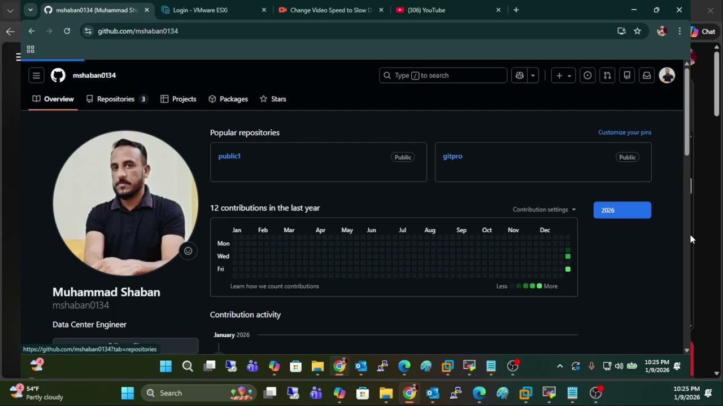Image resolution: width=723 pixels, height=406 pixels.
Task: Close the Change Video Speed tab
Action: click(x=381, y=10)
